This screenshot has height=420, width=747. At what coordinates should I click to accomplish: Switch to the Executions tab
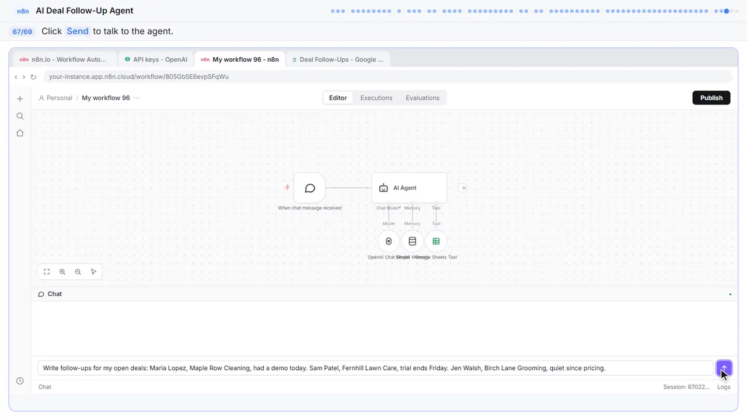376,98
